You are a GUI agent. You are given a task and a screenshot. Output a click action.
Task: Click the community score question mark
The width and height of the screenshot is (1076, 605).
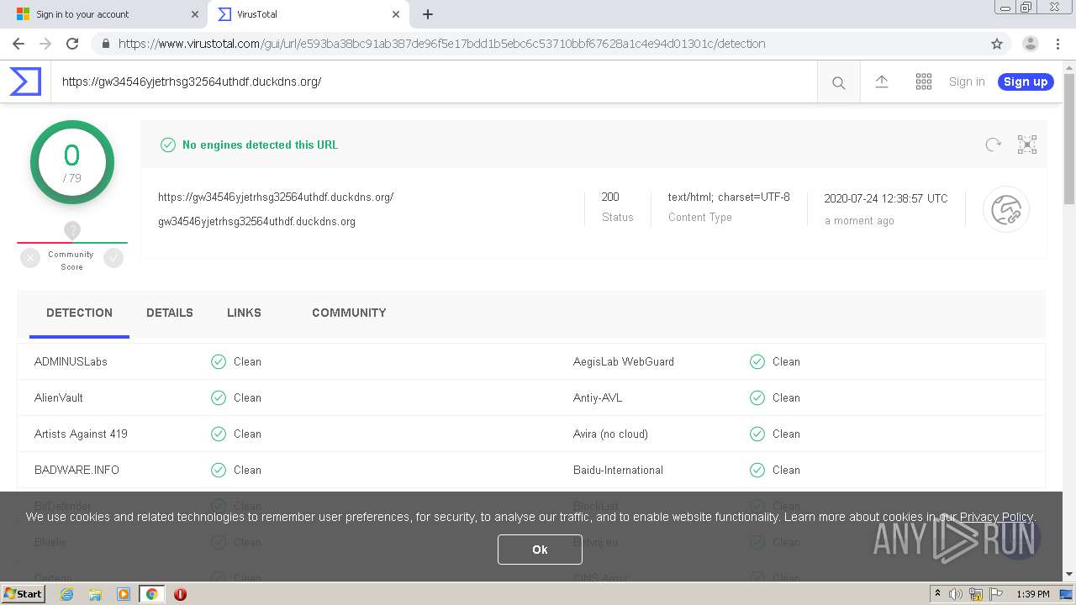click(72, 230)
